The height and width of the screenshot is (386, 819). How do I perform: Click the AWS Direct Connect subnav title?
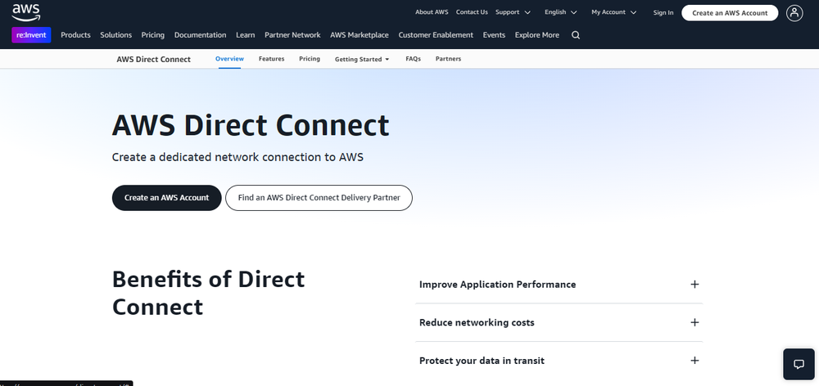tap(154, 59)
